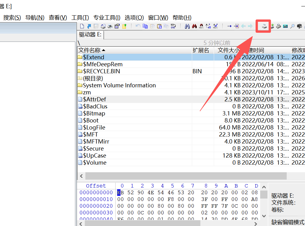
Task: Sort by the 扩展名 column header
Action: coord(201,50)
